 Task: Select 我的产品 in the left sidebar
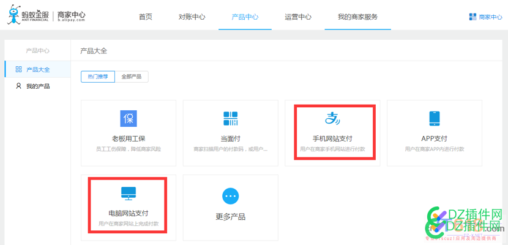click(x=37, y=86)
